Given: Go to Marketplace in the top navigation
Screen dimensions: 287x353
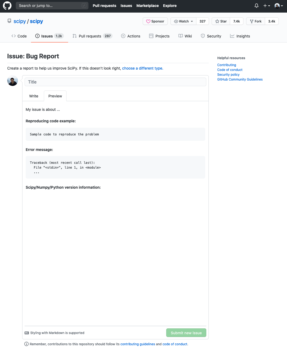Looking at the screenshot, I should (148, 6).
